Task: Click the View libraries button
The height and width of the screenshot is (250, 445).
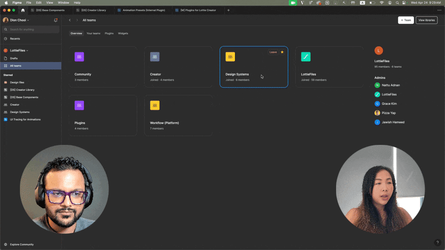Action: click(426, 20)
